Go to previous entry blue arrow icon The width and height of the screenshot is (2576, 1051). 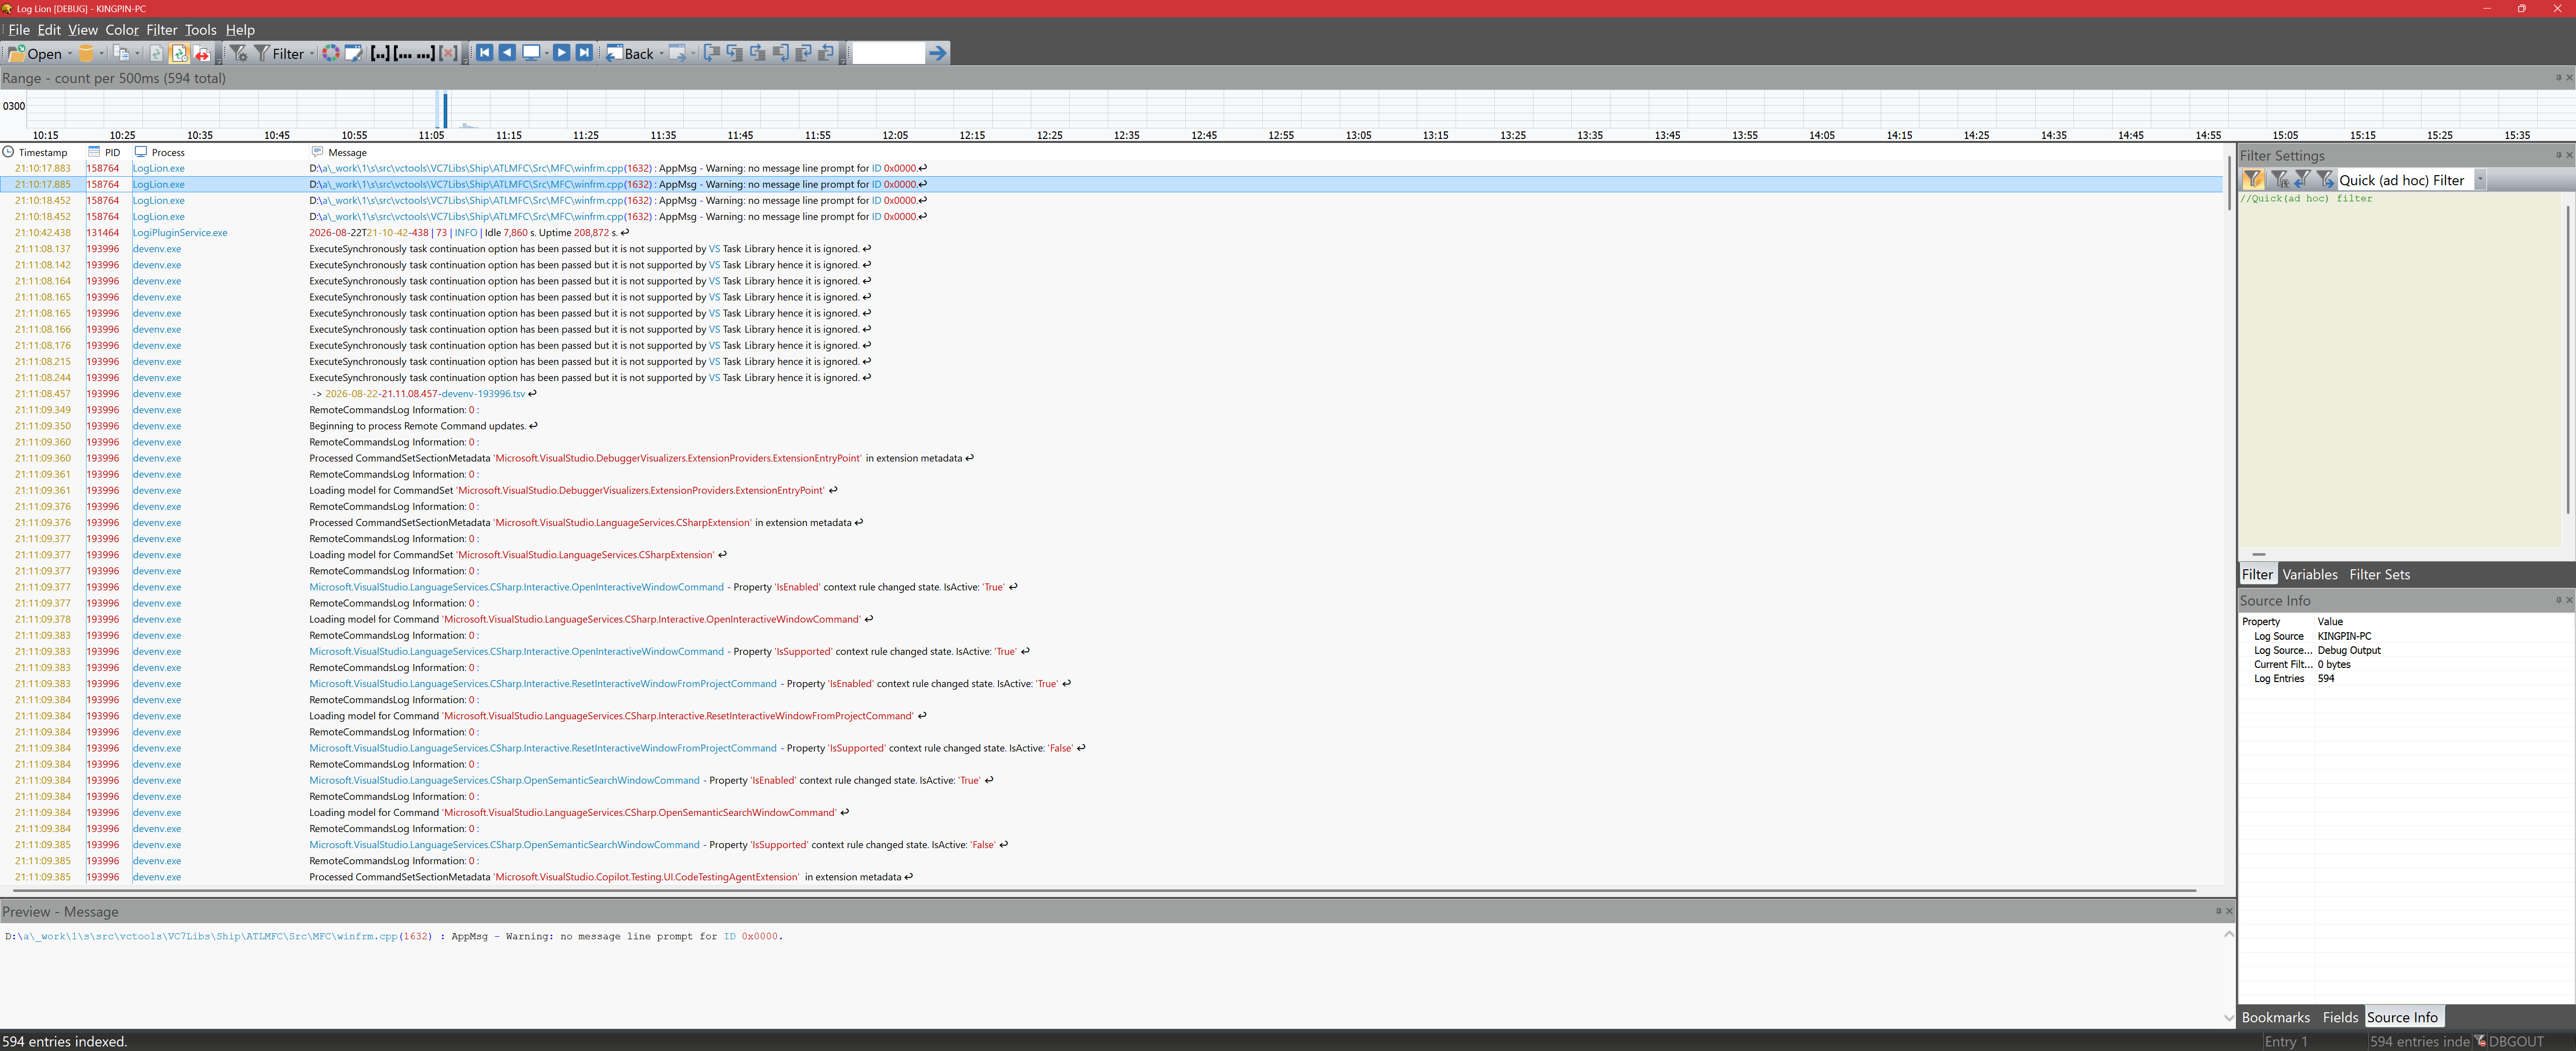coord(507,53)
